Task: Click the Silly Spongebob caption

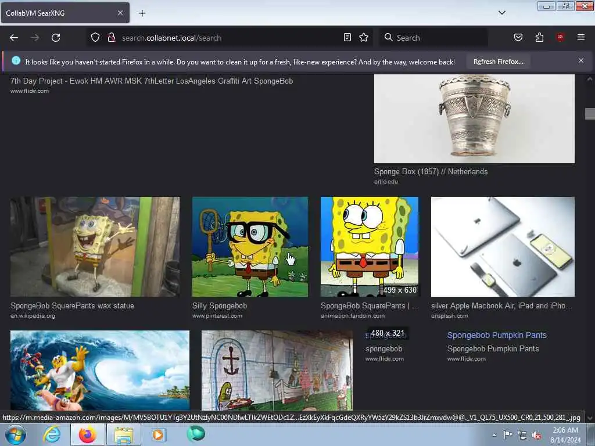Action: [x=219, y=305]
